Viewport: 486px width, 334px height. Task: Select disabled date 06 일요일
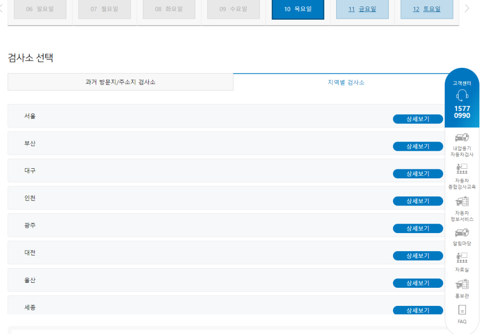pos(40,9)
